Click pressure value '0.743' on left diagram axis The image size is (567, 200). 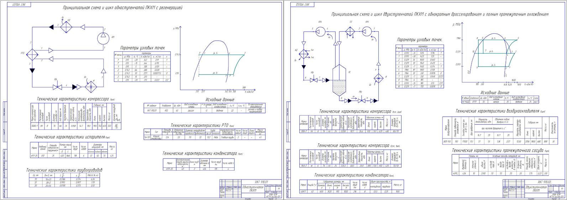pyautogui.click(x=178, y=54)
